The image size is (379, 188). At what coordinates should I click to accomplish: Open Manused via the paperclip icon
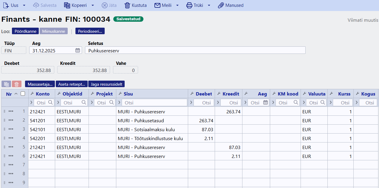pos(221,5)
